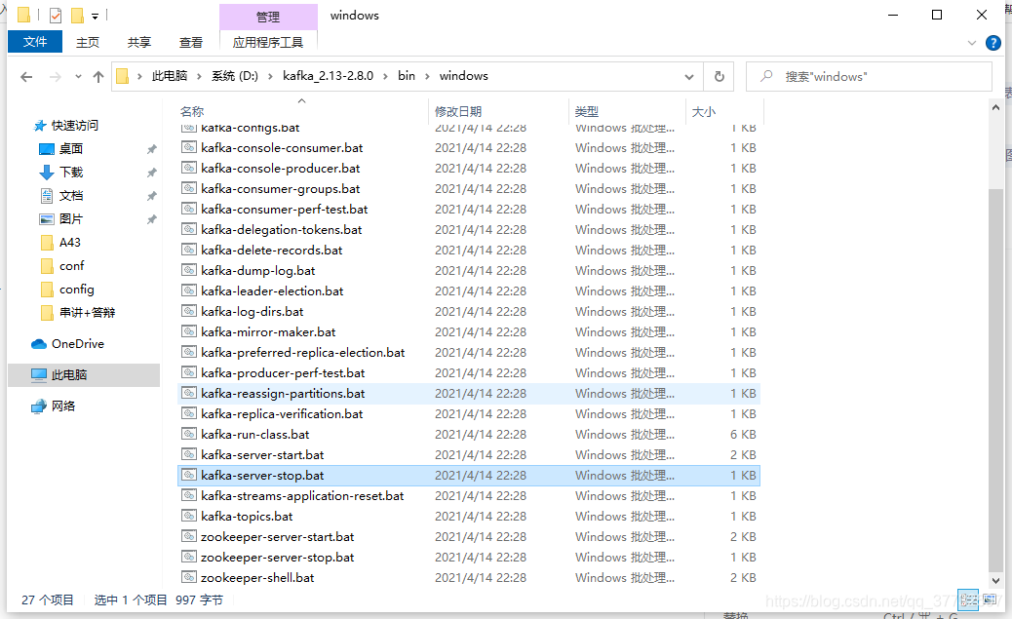Click 此电脑 in the address breadcrumb

tap(169, 76)
